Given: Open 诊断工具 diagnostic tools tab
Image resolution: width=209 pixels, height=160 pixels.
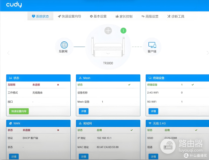Looking at the screenshot, I should click(176, 16).
